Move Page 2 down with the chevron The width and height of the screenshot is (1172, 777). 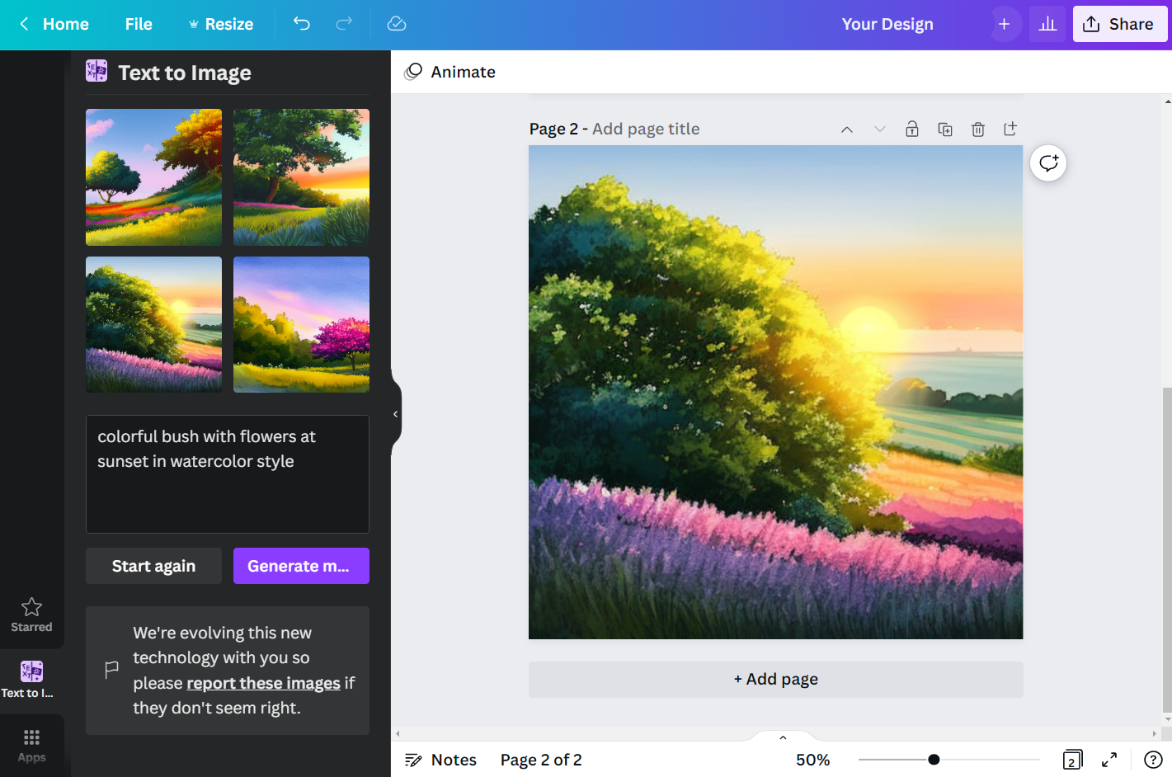[879, 129]
